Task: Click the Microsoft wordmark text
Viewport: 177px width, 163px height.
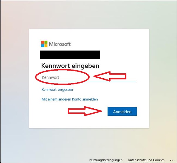Action: point(60,44)
